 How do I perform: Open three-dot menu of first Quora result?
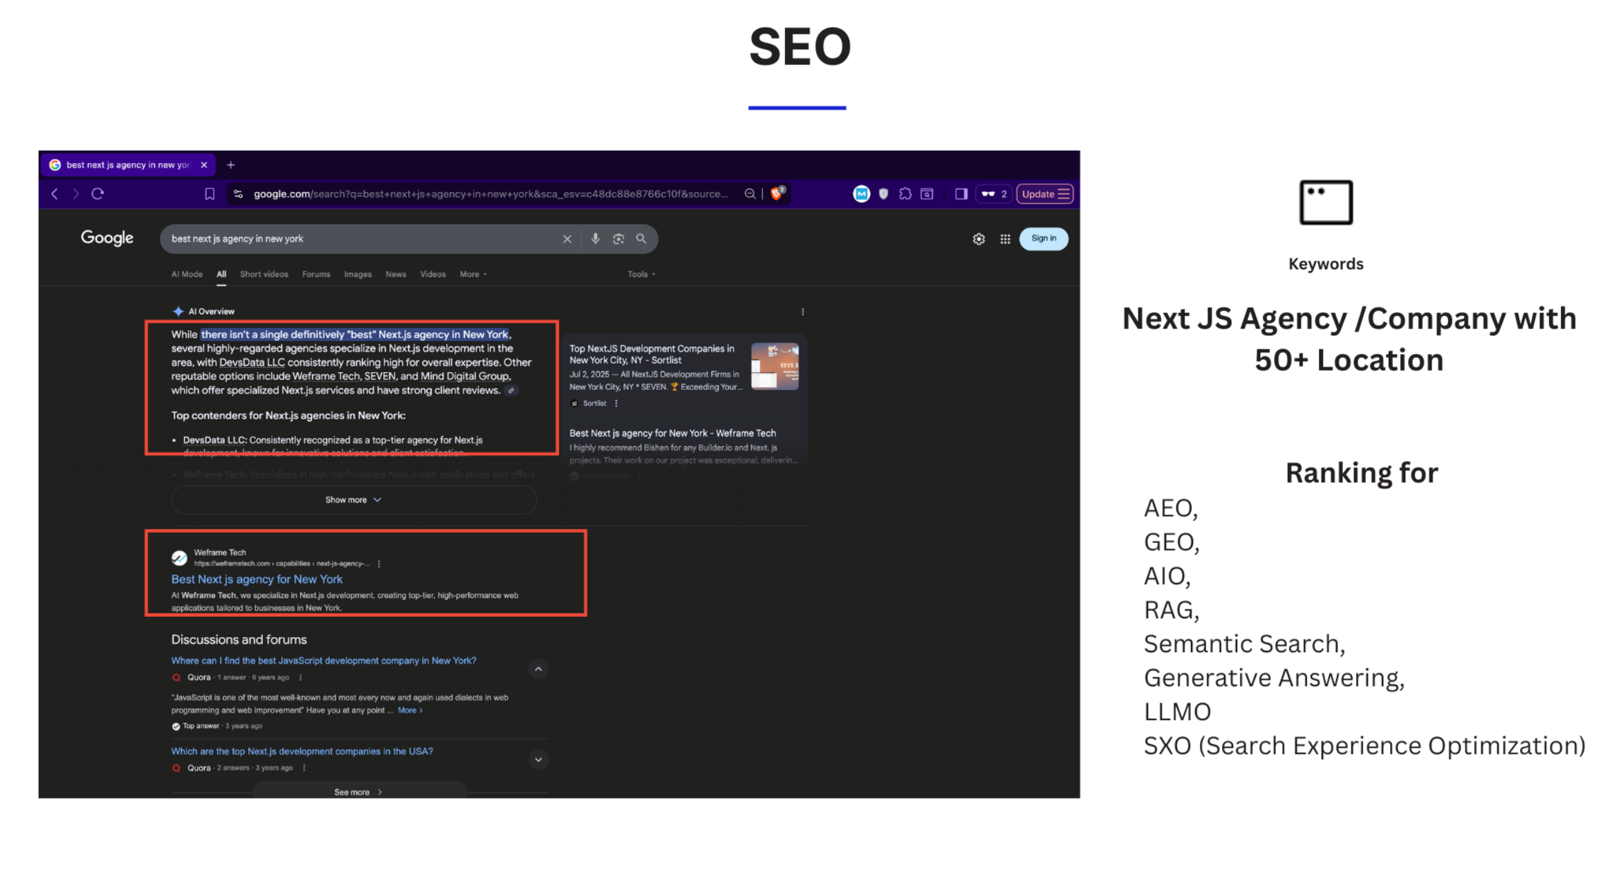[300, 678]
